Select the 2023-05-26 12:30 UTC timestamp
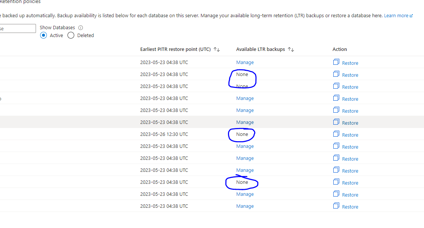The image size is (424, 228). [x=164, y=134]
